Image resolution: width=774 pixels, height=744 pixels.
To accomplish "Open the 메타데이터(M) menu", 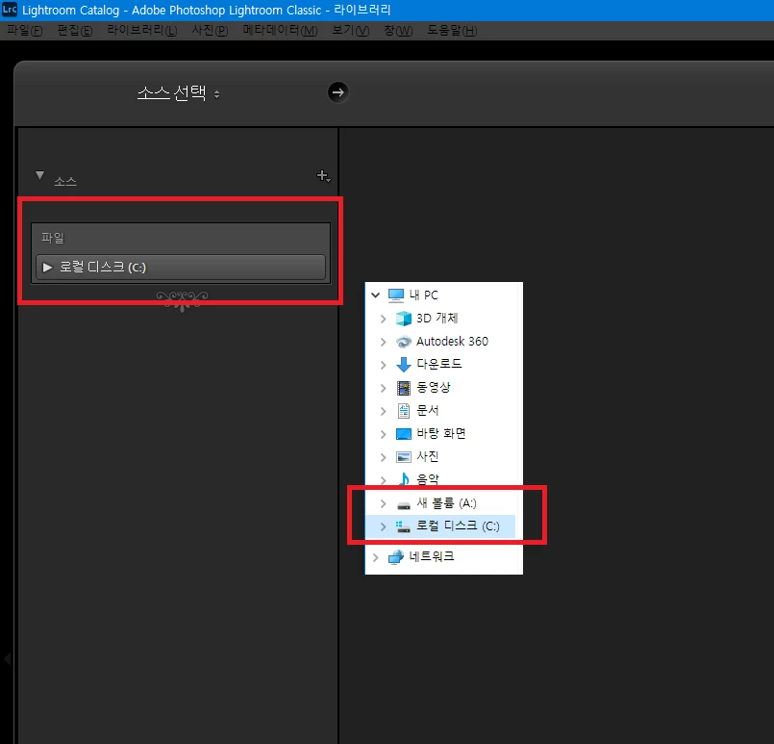I will tap(280, 31).
